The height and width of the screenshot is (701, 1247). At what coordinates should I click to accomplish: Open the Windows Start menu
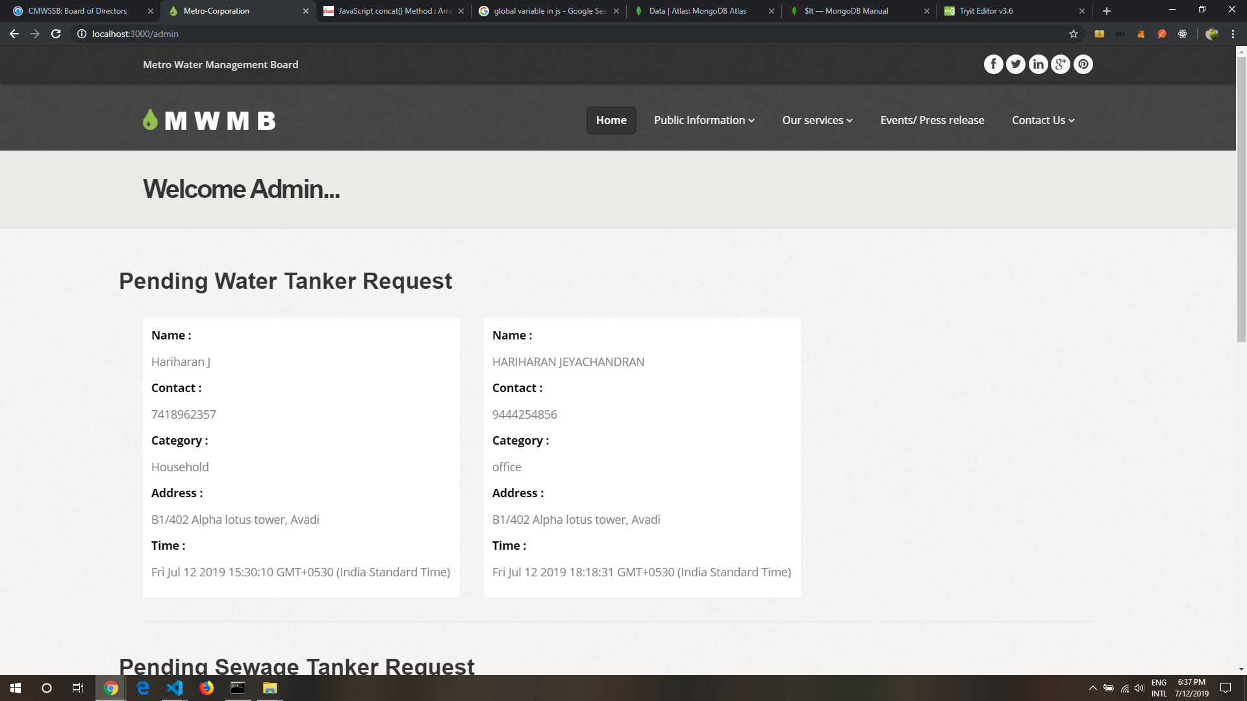point(16,688)
